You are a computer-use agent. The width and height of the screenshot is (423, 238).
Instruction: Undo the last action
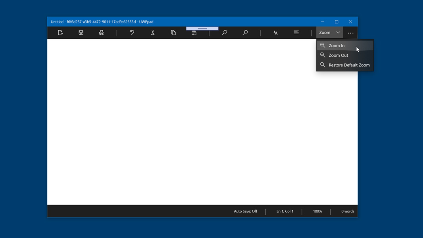click(x=132, y=33)
